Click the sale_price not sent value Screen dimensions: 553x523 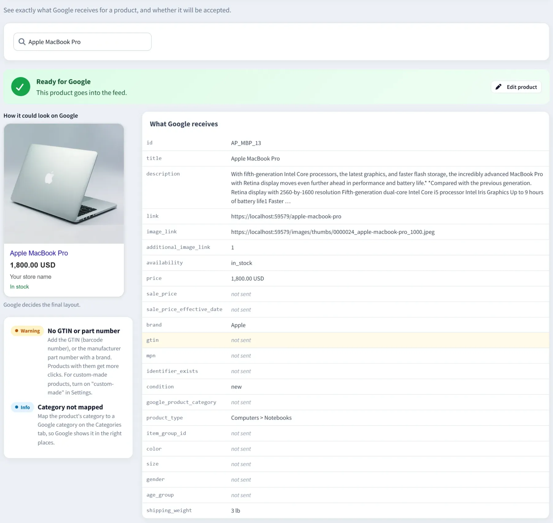[x=241, y=294]
